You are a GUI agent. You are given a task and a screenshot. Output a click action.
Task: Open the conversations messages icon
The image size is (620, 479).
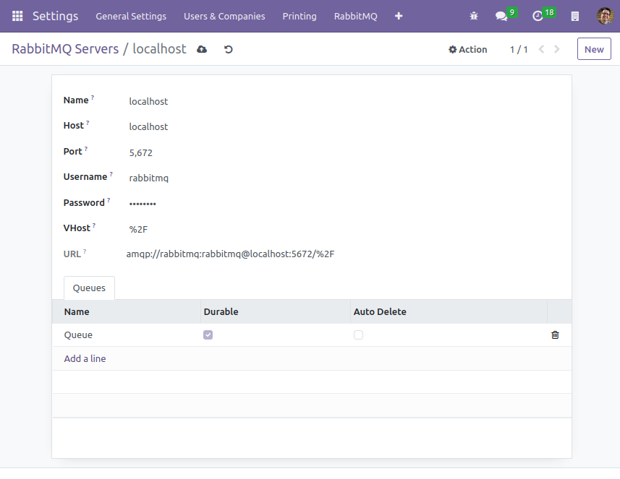pyautogui.click(x=501, y=16)
